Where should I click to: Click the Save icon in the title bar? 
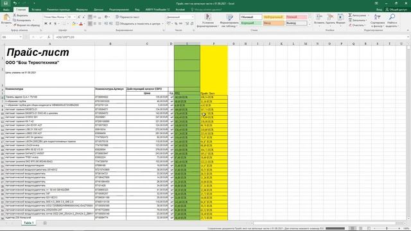click(x=6, y=3)
